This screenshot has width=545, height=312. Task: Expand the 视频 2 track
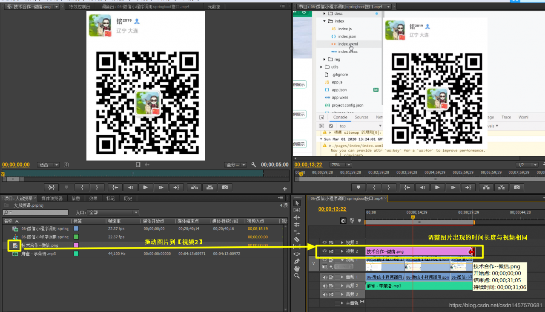[x=342, y=251]
